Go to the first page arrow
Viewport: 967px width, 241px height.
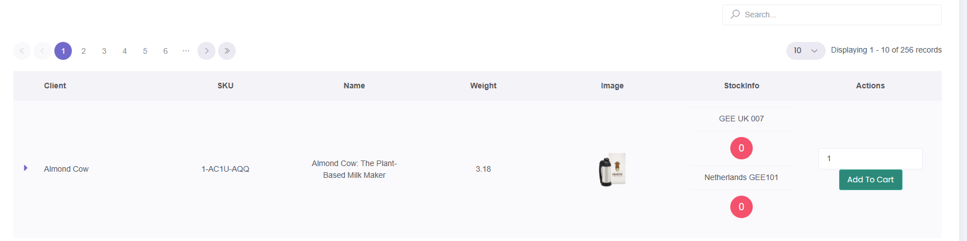[x=22, y=51]
